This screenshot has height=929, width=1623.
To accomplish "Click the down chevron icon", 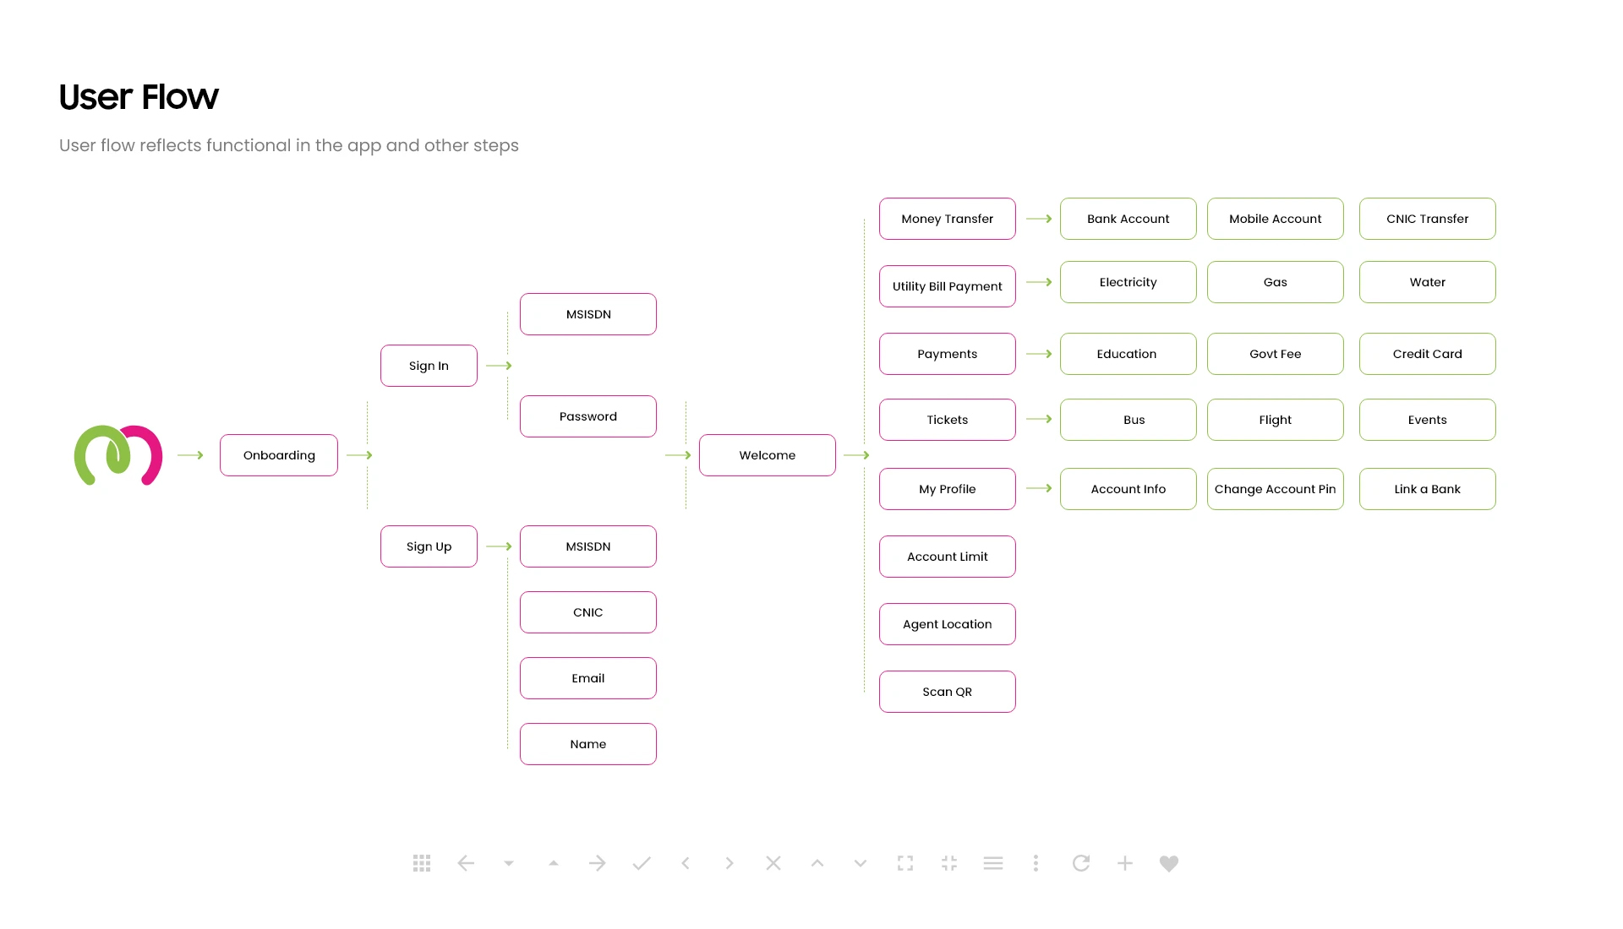I will point(861,863).
